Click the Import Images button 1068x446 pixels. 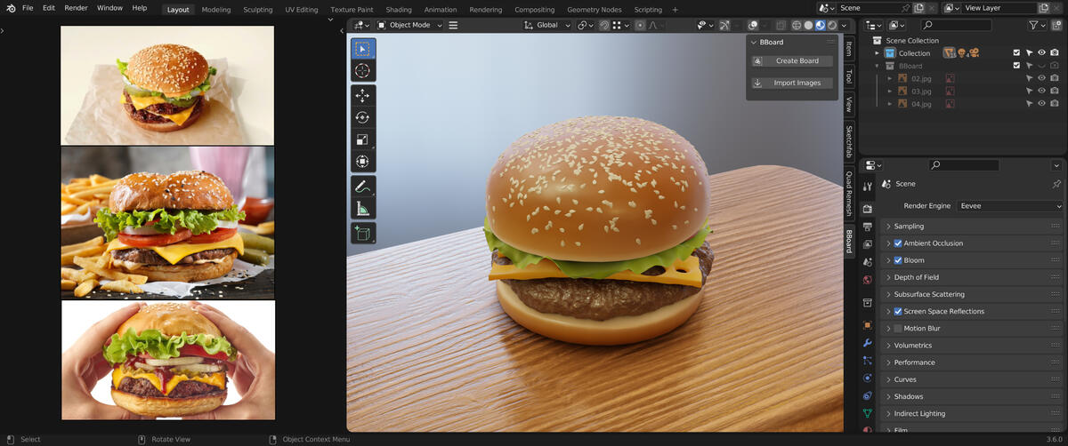point(792,84)
